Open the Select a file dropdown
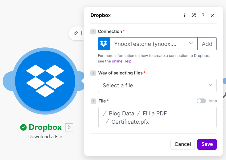Screen dimensions: 226x160 (157, 85)
